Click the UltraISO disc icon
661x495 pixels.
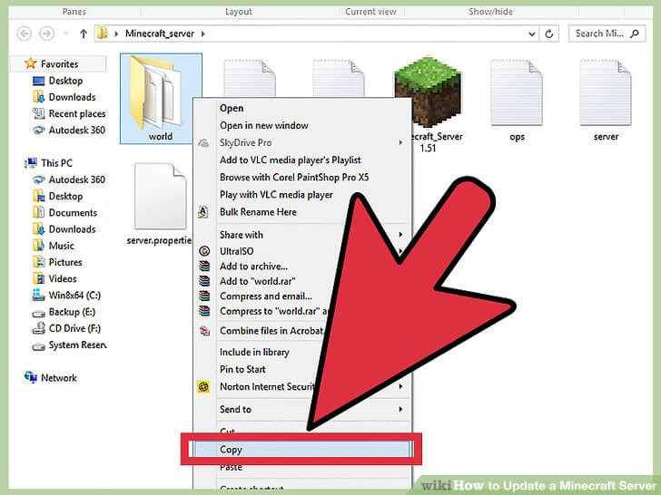204,251
